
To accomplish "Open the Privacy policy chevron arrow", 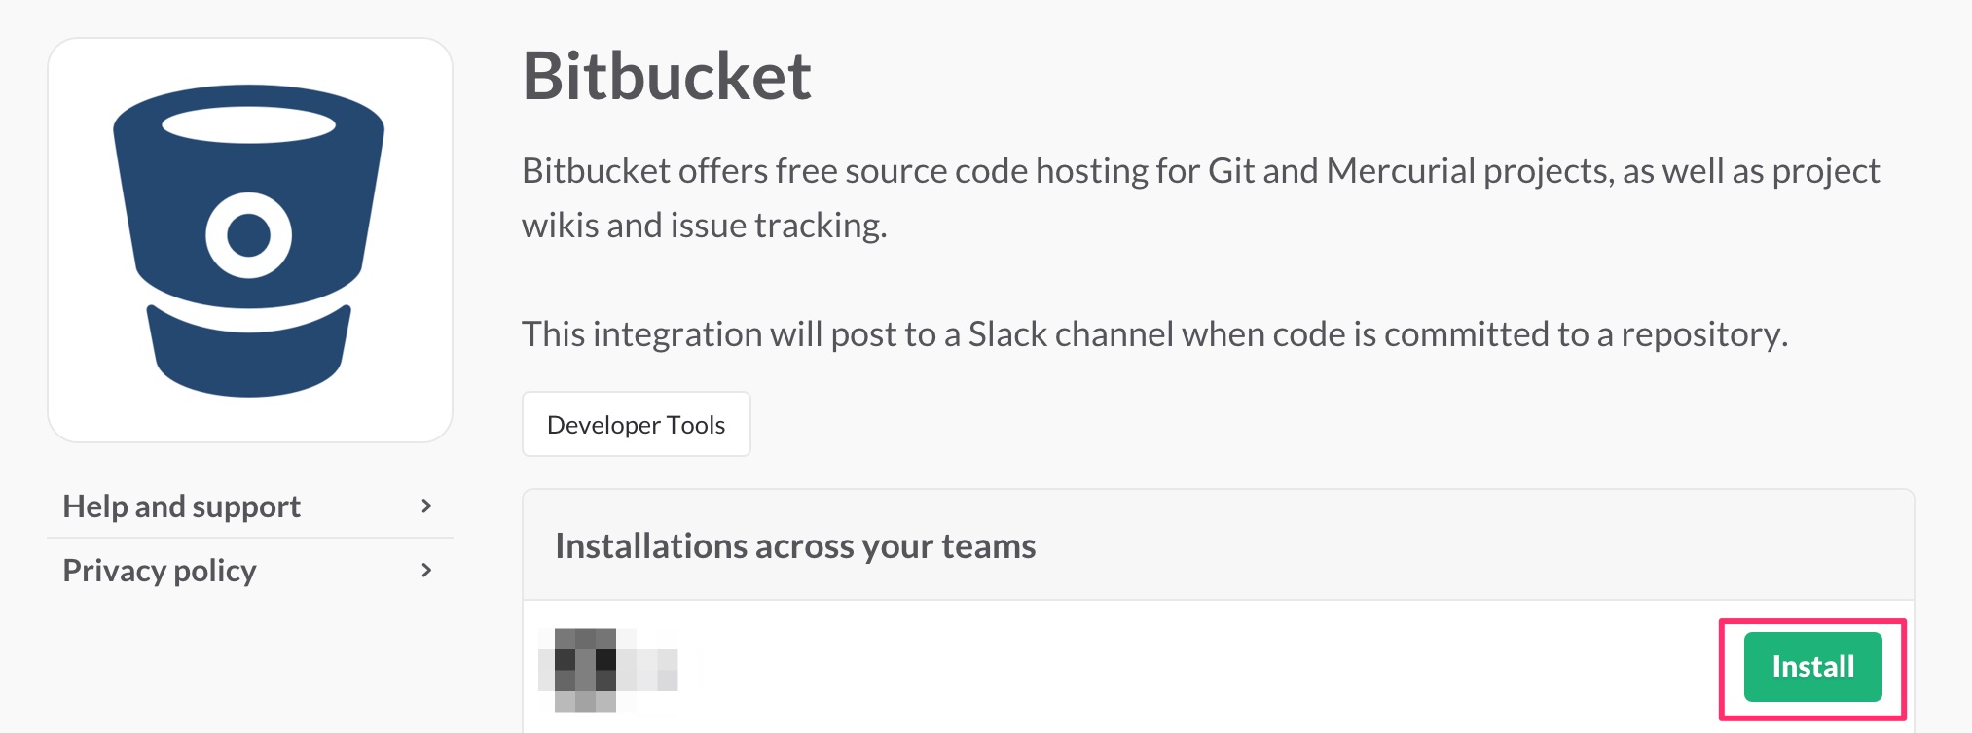I will tap(427, 571).
